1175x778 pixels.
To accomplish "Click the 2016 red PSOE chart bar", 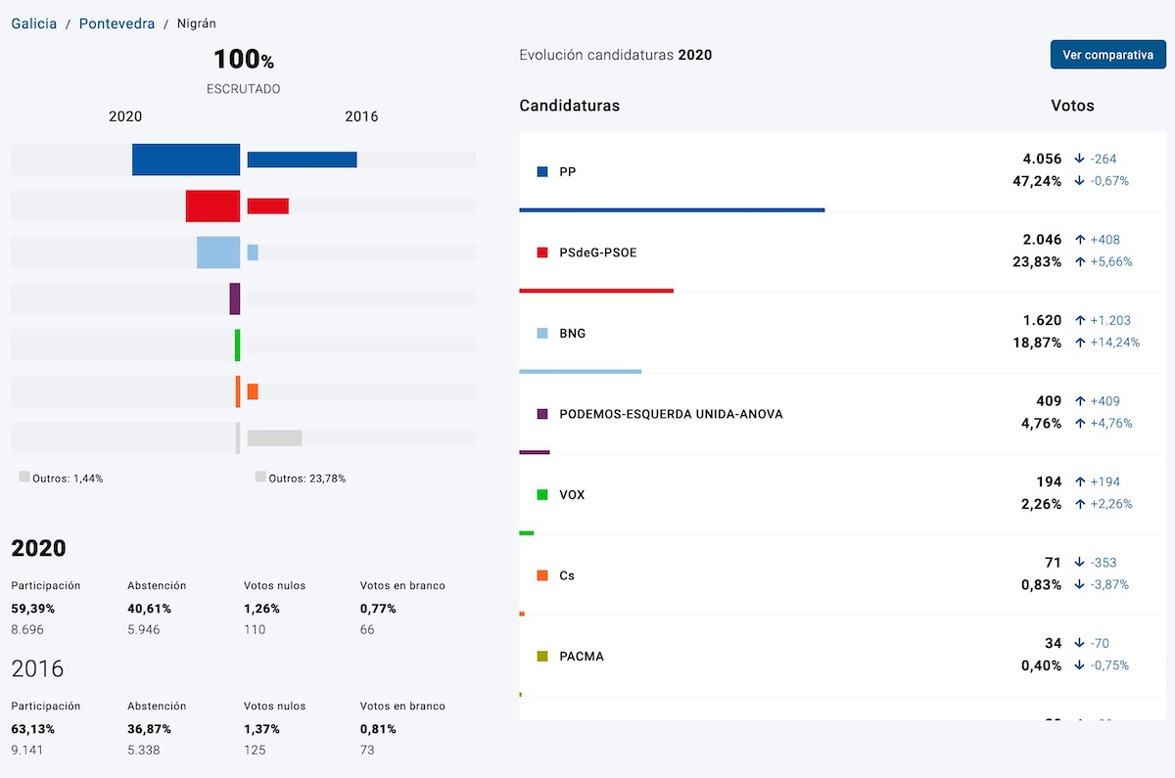I will (x=267, y=206).
